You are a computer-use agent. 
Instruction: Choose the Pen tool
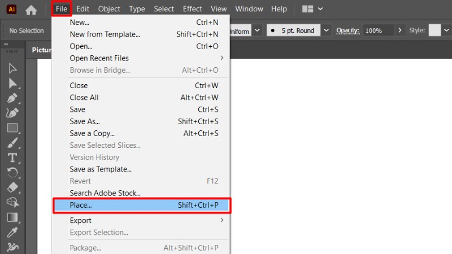coord(12,98)
